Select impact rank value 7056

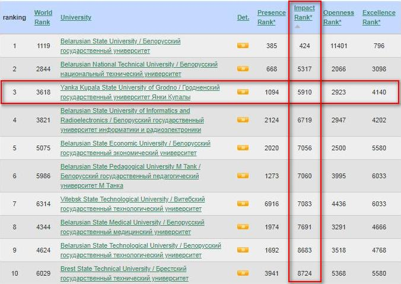tap(304, 148)
